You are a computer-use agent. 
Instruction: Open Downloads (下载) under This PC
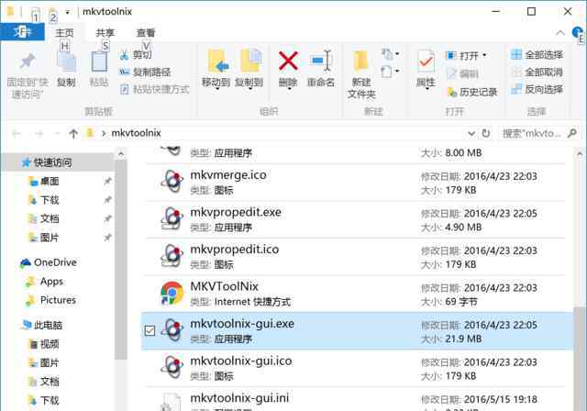pos(44,401)
